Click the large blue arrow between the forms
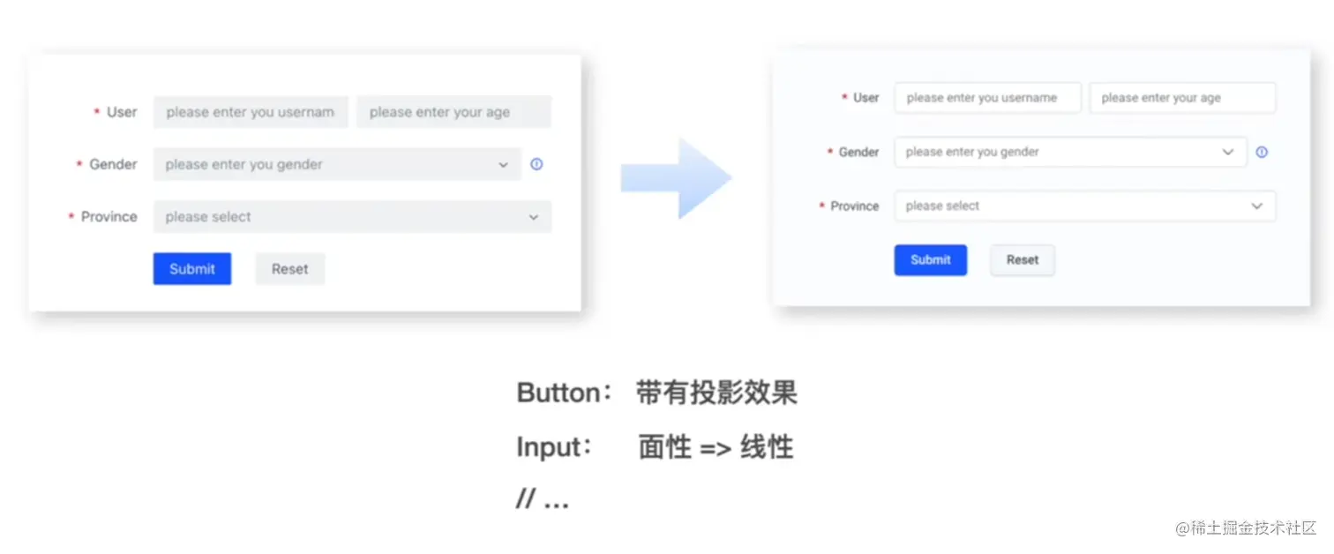Image resolution: width=1334 pixels, height=554 pixels. 677,177
